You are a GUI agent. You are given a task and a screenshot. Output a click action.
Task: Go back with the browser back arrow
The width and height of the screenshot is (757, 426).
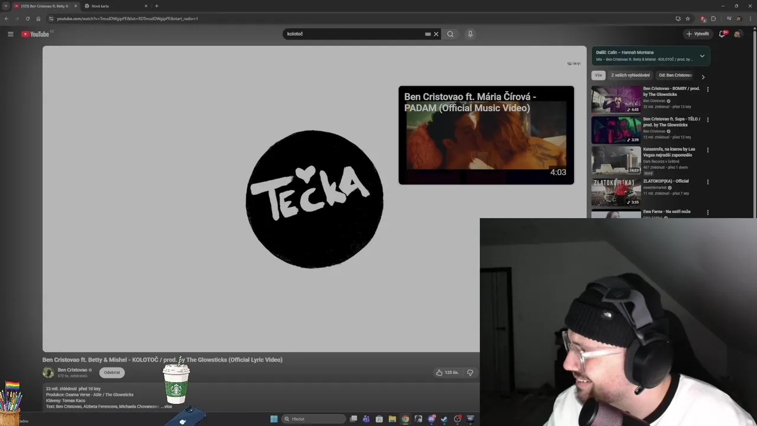[7, 18]
